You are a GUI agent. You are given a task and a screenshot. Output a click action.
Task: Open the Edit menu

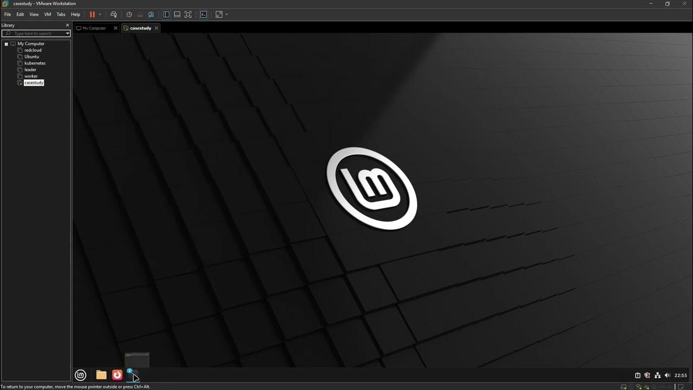[20, 15]
